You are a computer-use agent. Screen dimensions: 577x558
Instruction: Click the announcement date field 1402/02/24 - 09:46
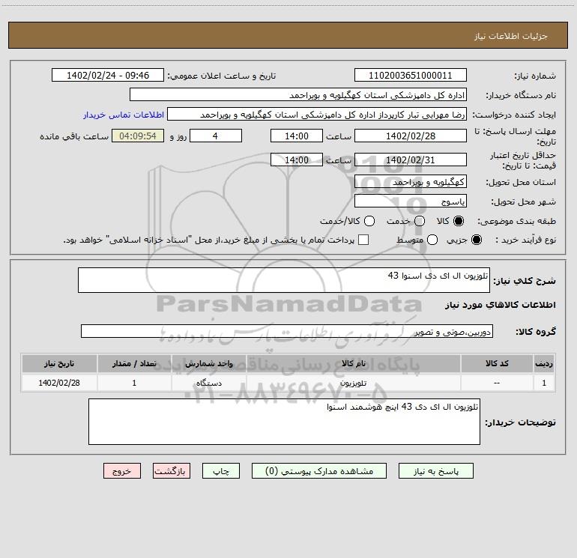(108, 75)
